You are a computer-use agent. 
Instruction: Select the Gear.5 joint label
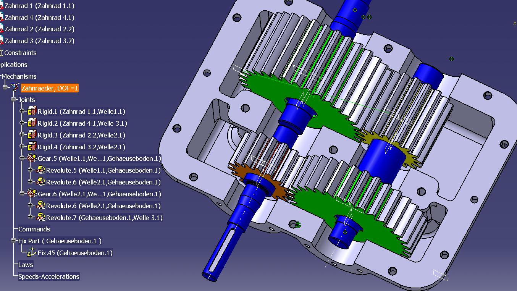pyautogui.click(x=99, y=158)
